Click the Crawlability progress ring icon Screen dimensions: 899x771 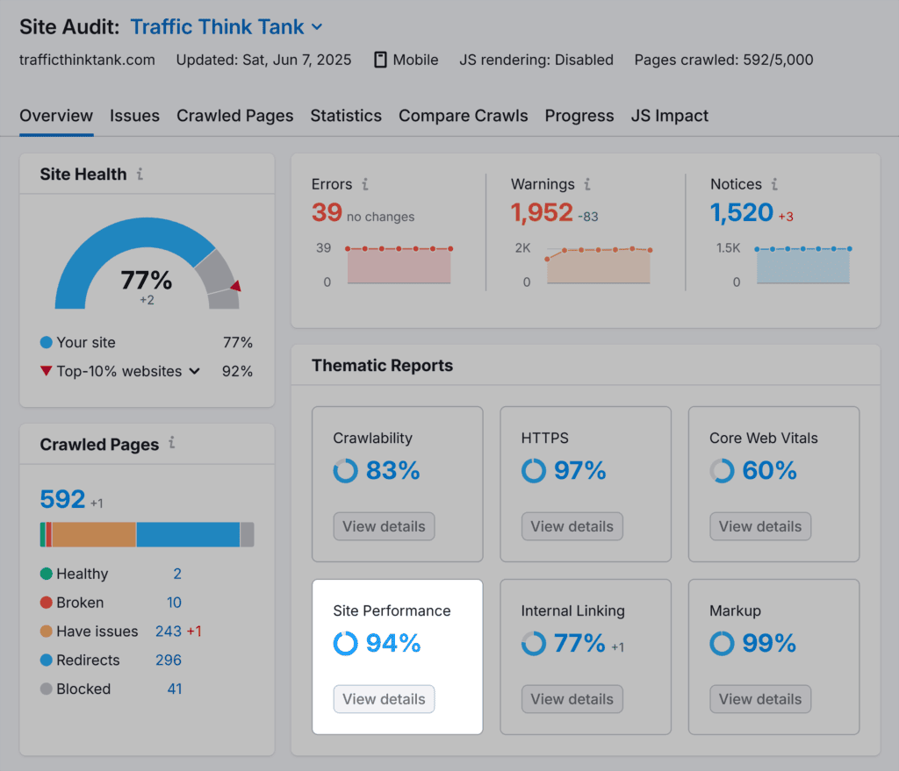click(344, 471)
